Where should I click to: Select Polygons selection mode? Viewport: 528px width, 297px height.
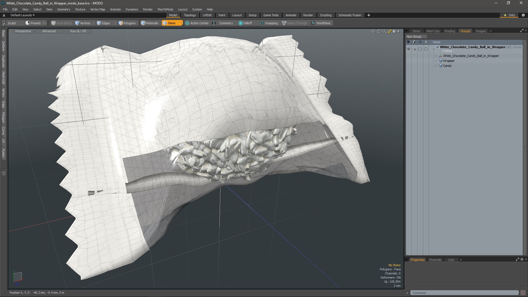[x=127, y=23]
